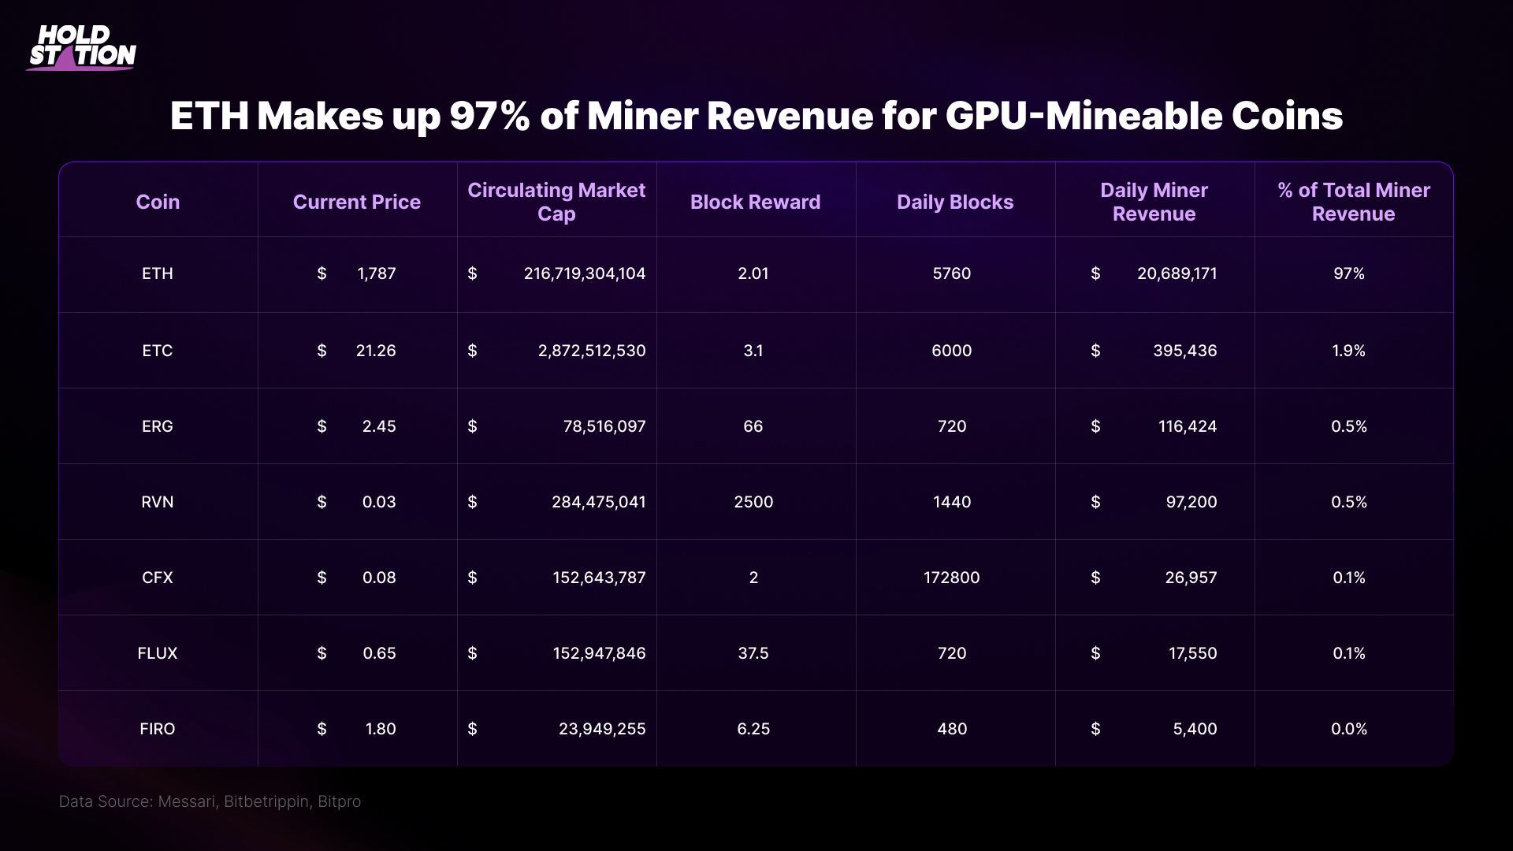Click the Coin column header
The width and height of the screenshot is (1513, 851).
tap(158, 202)
